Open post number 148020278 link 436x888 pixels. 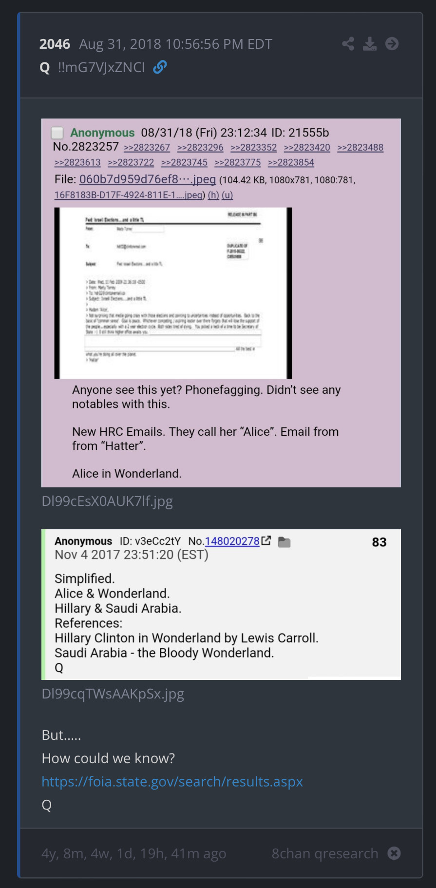[x=232, y=541]
